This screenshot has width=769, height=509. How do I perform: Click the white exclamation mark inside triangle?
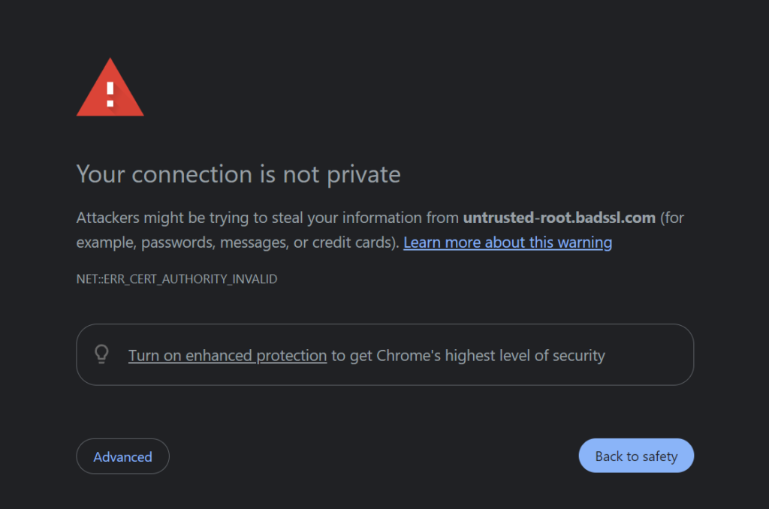[x=110, y=95]
